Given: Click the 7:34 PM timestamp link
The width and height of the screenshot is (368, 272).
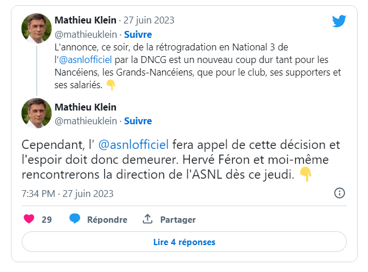Looking at the screenshot, I should [x=67, y=193].
